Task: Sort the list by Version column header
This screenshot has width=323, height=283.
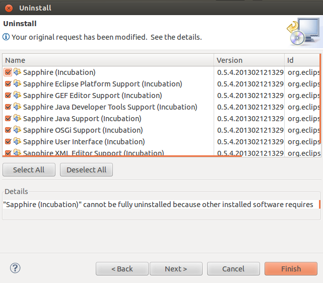Action: [249, 60]
